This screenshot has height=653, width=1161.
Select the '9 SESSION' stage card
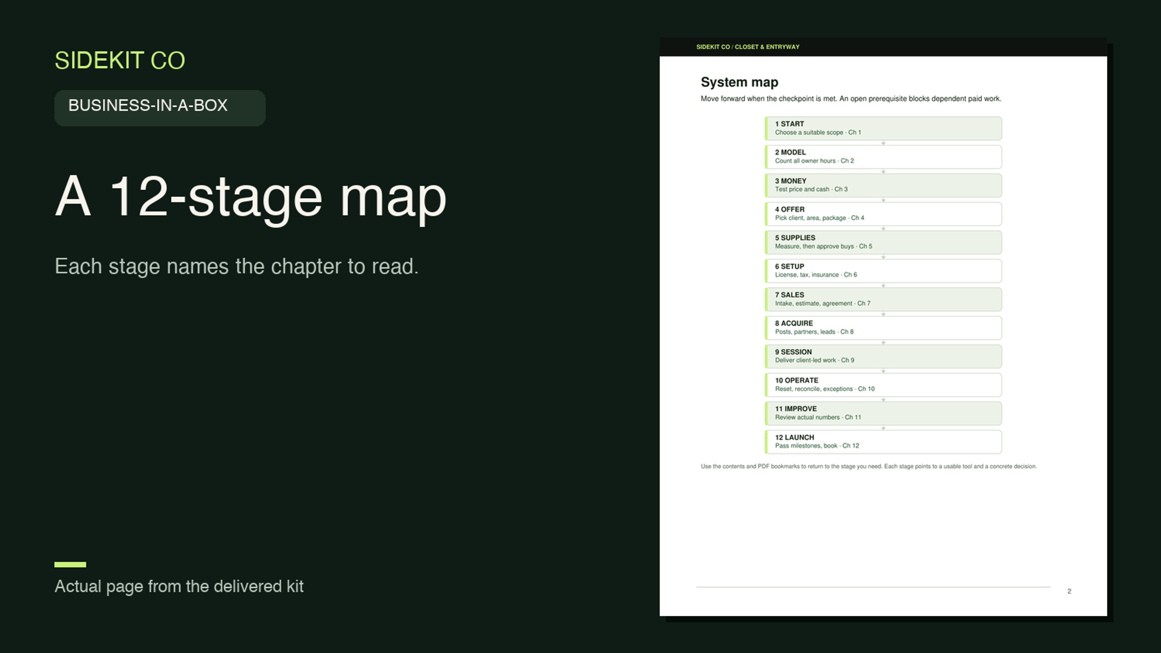883,356
